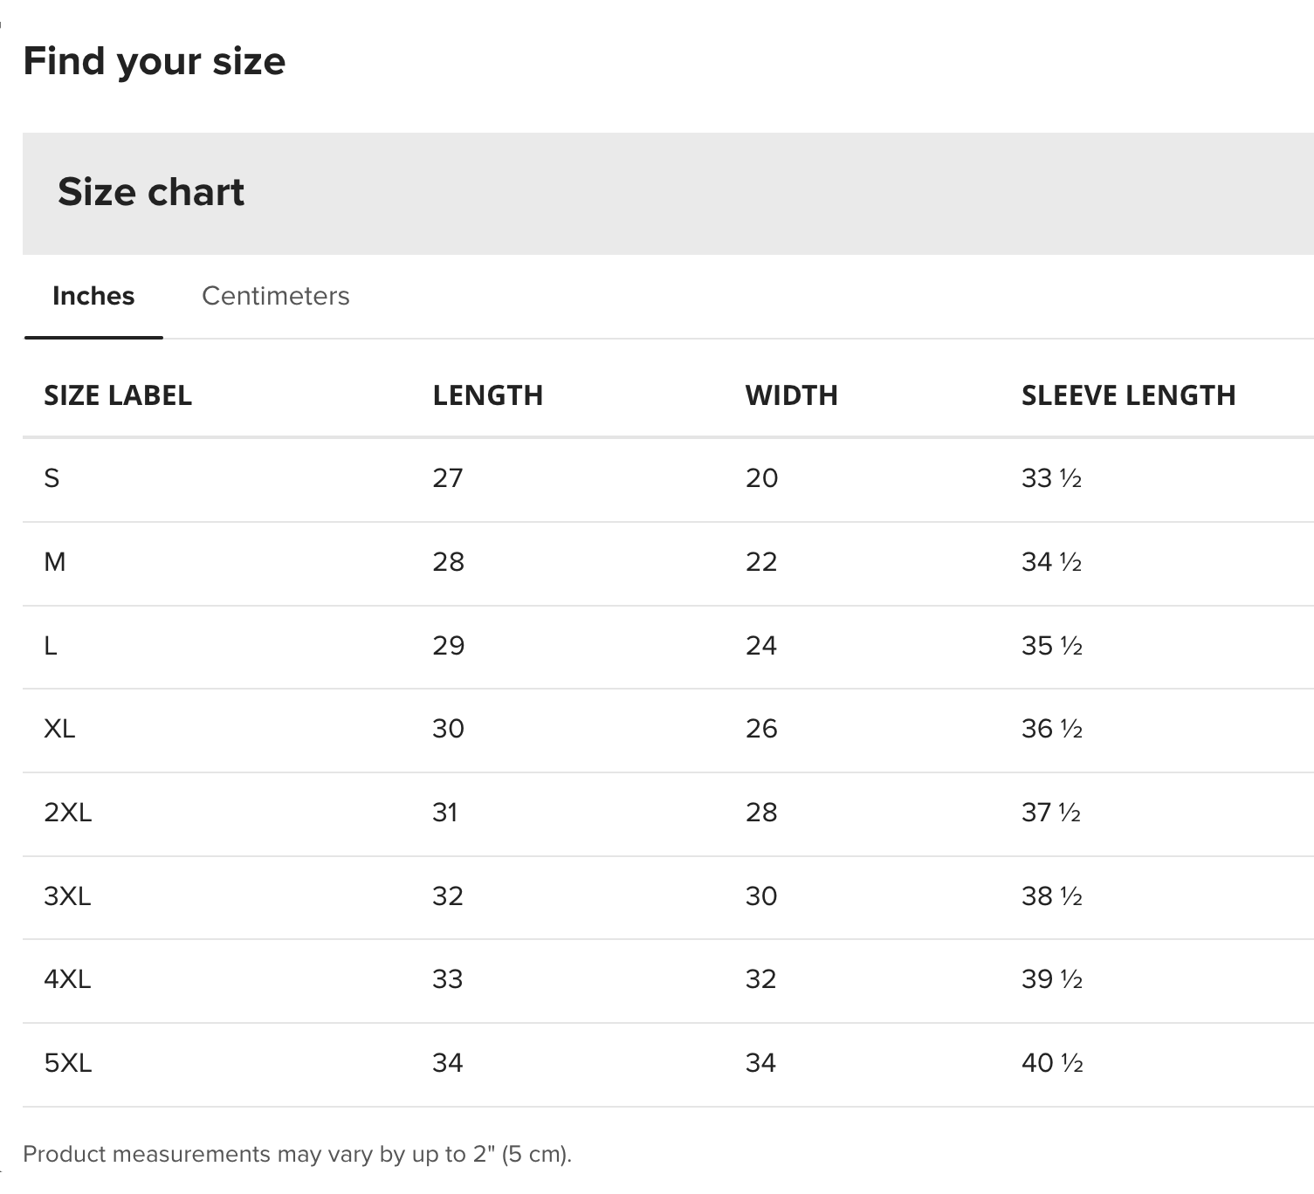Select the XL size row label
This screenshot has height=1194, width=1314.
point(59,729)
